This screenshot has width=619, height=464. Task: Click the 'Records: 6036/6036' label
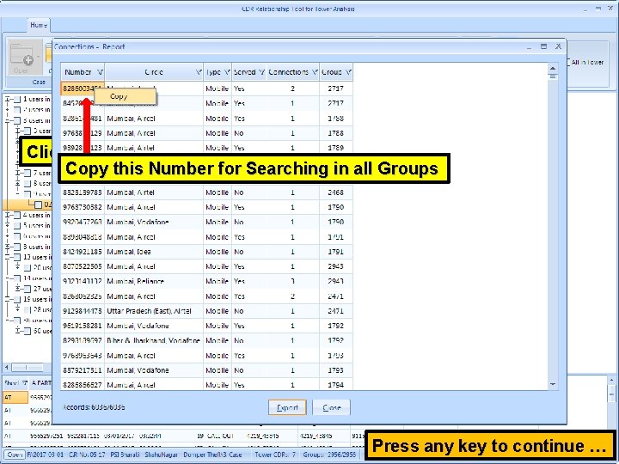point(94,407)
